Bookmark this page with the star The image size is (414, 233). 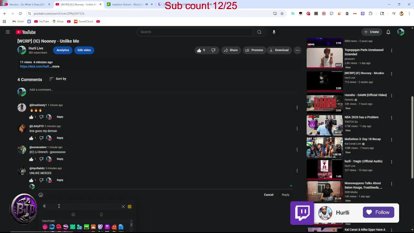tap(282, 14)
